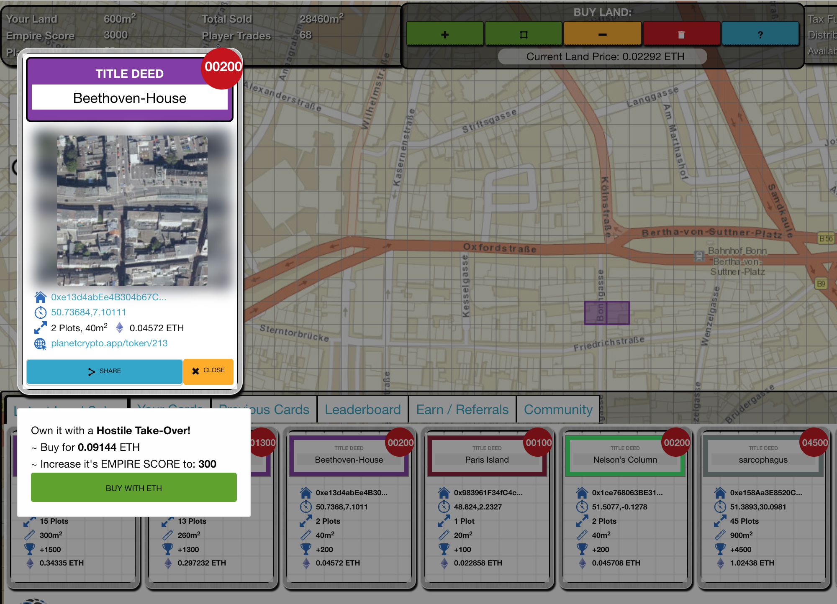Switch to Earn / Referrals tab
The height and width of the screenshot is (604, 837).
tap(462, 409)
